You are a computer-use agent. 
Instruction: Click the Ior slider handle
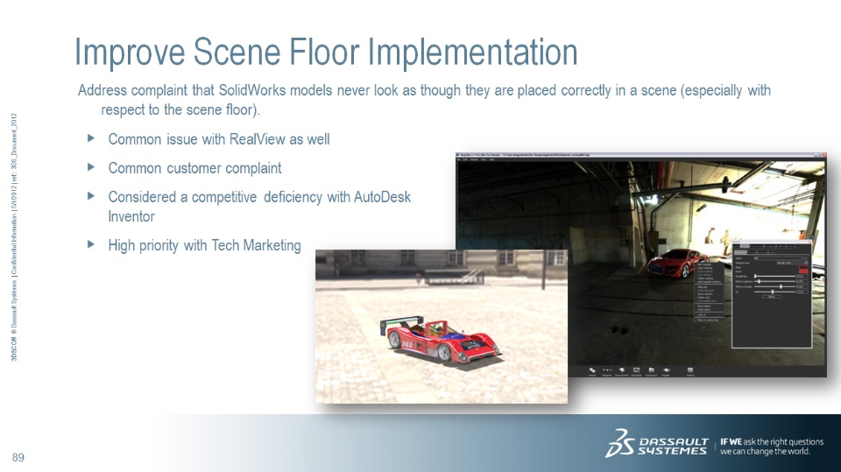(773, 292)
